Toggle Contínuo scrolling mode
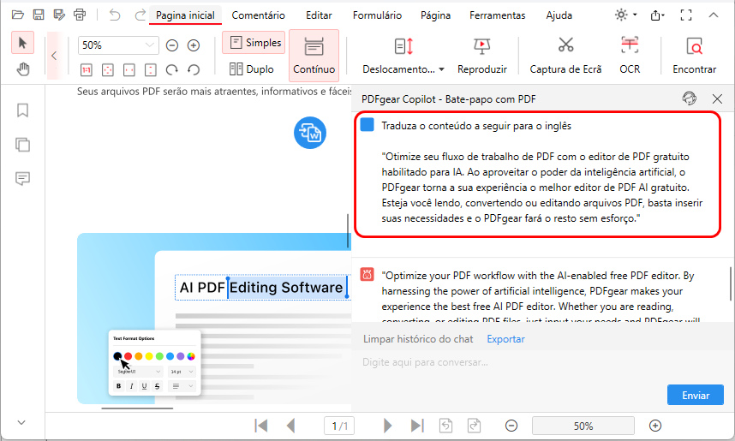Screen dimensions: 735x441 (314, 56)
